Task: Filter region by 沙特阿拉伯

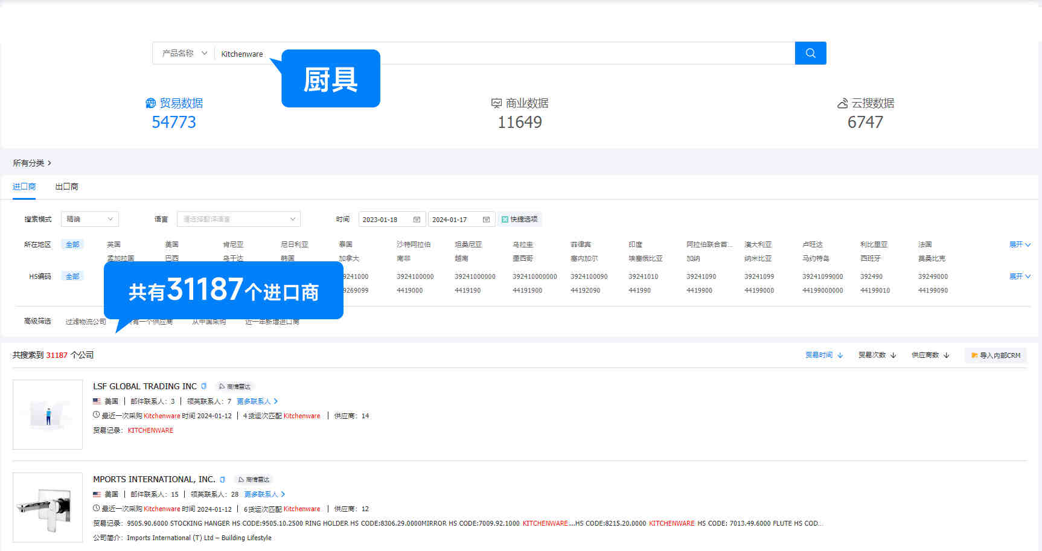Action: tap(414, 244)
